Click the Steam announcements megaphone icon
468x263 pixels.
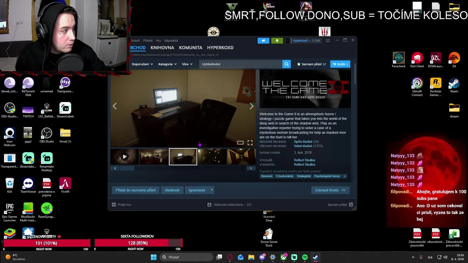coord(263,41)
